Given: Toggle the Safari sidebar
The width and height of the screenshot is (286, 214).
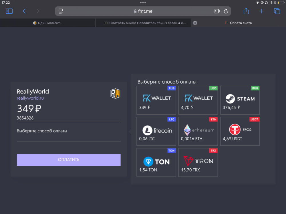Looking at the screenshot, I should [9, 11].
